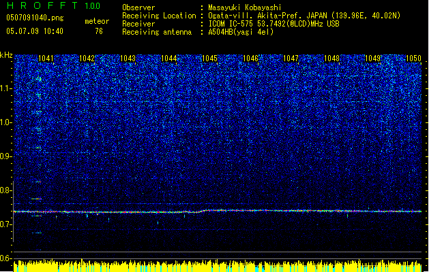429x272 pixels.
Task: Click the 1050 time marker
Action: coord(413,58)
